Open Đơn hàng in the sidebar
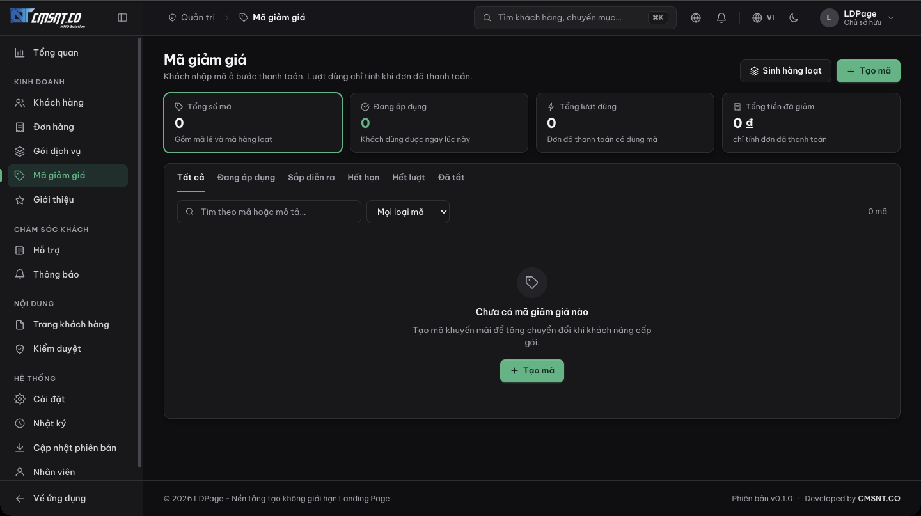Viewport: 921px width, 516px height. pos(68,127)
